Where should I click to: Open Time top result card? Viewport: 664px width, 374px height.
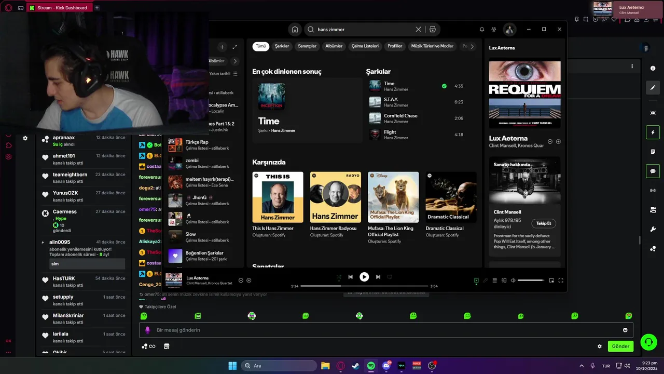307,110
